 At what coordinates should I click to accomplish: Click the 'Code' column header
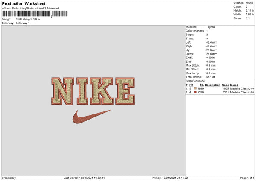point(225,85)
